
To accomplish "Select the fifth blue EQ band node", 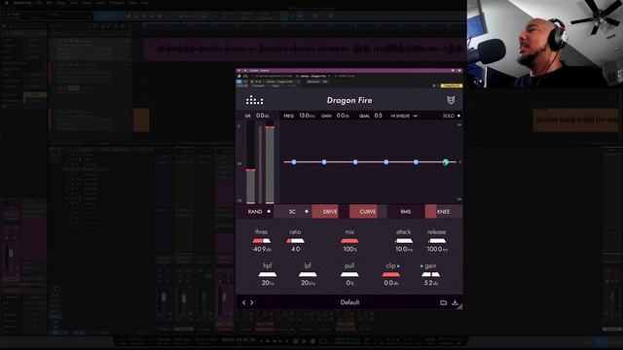I will pyautogui.click(x=416, y=162).
